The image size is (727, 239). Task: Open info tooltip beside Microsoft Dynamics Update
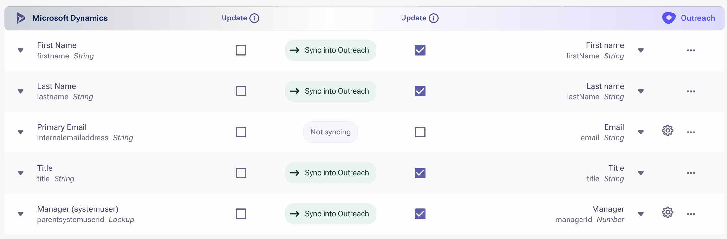point(254,18)
